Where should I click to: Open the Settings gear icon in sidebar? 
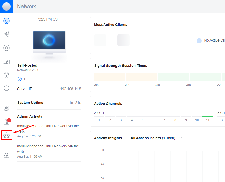6,135
